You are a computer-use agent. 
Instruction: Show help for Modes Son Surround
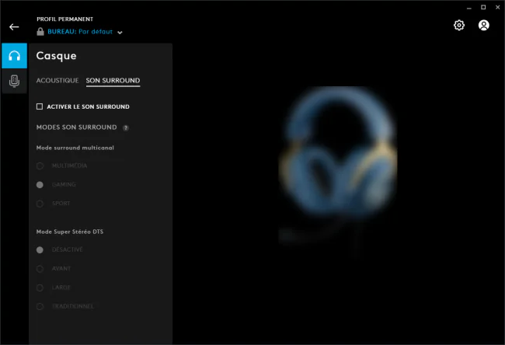pos(126,128)
